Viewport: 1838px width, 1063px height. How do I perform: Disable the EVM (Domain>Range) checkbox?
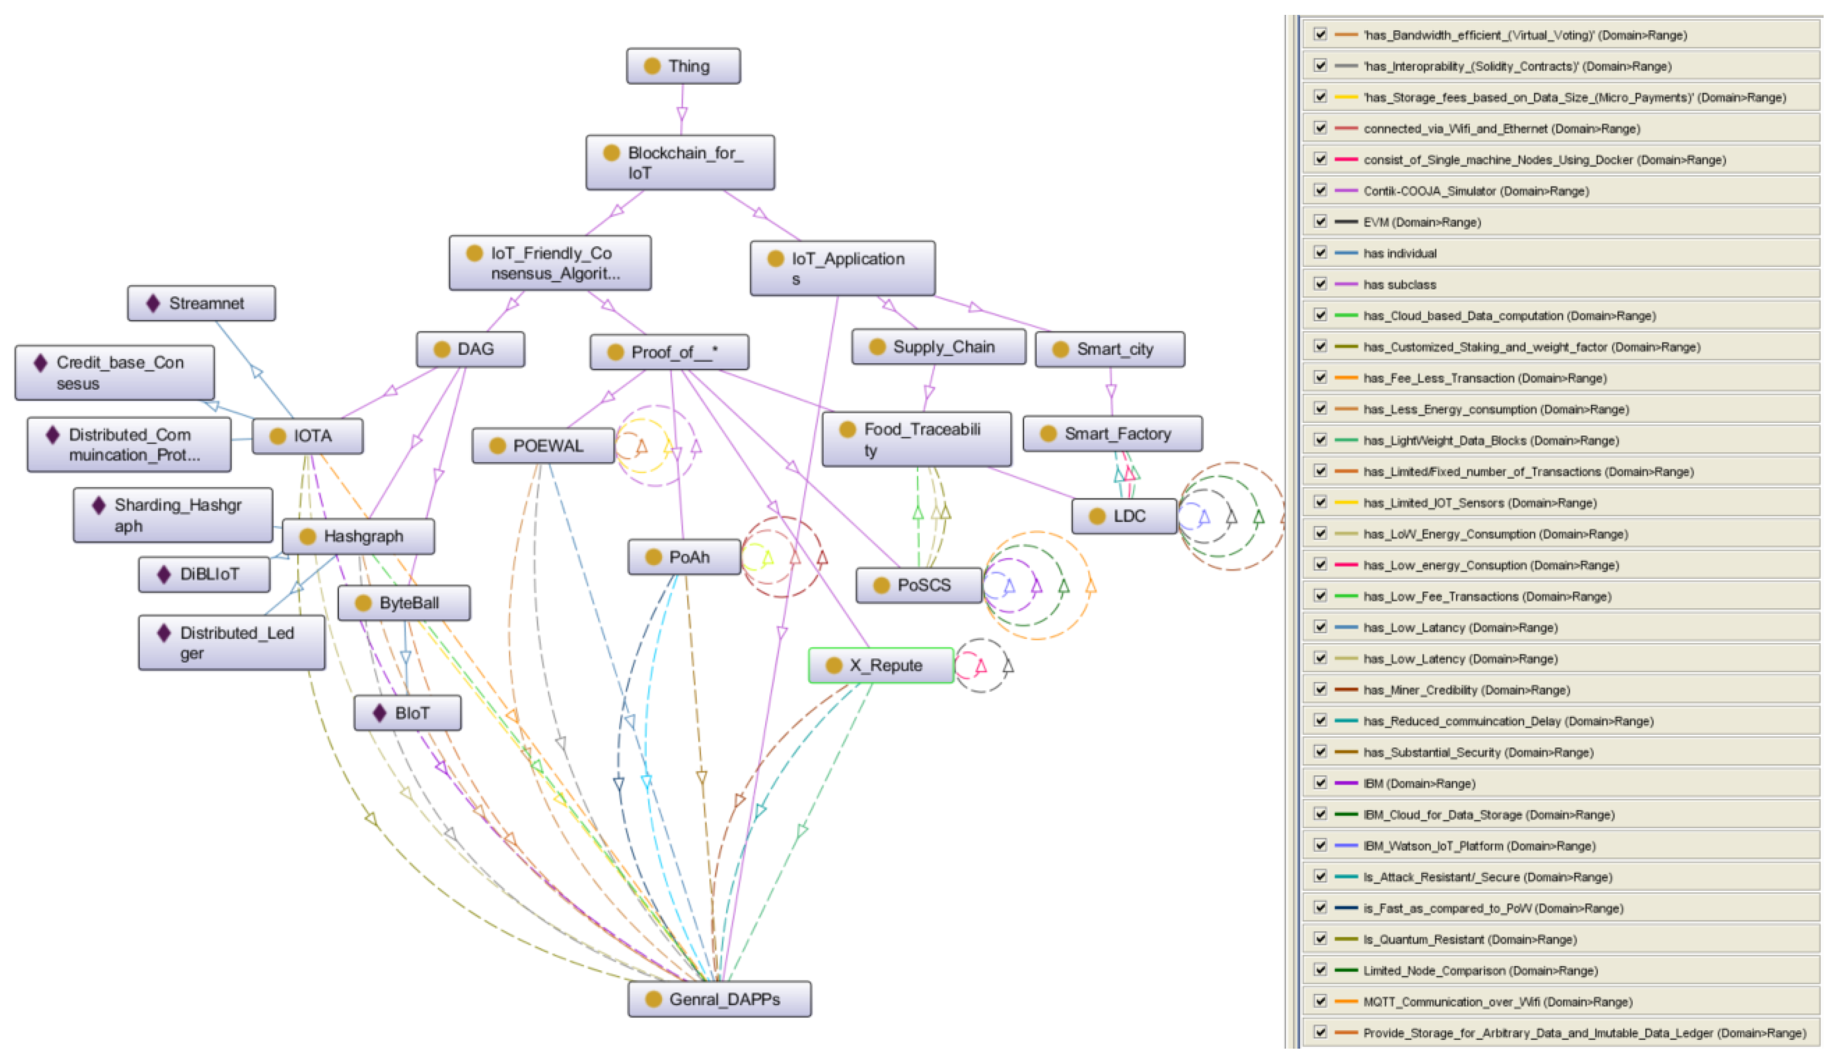(1320, 221)
